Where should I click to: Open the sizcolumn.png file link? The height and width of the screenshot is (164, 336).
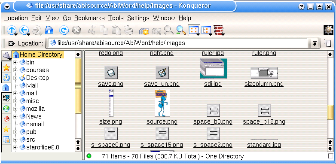click(264, 84)
